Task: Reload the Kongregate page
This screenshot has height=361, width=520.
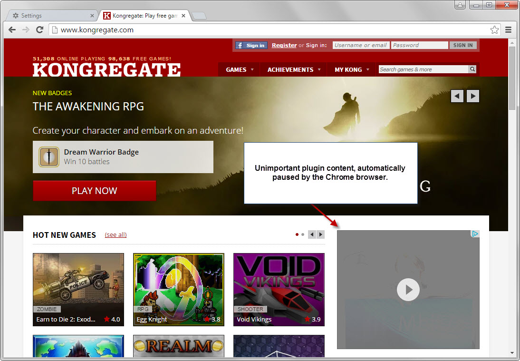Action: tap(39, 30)
